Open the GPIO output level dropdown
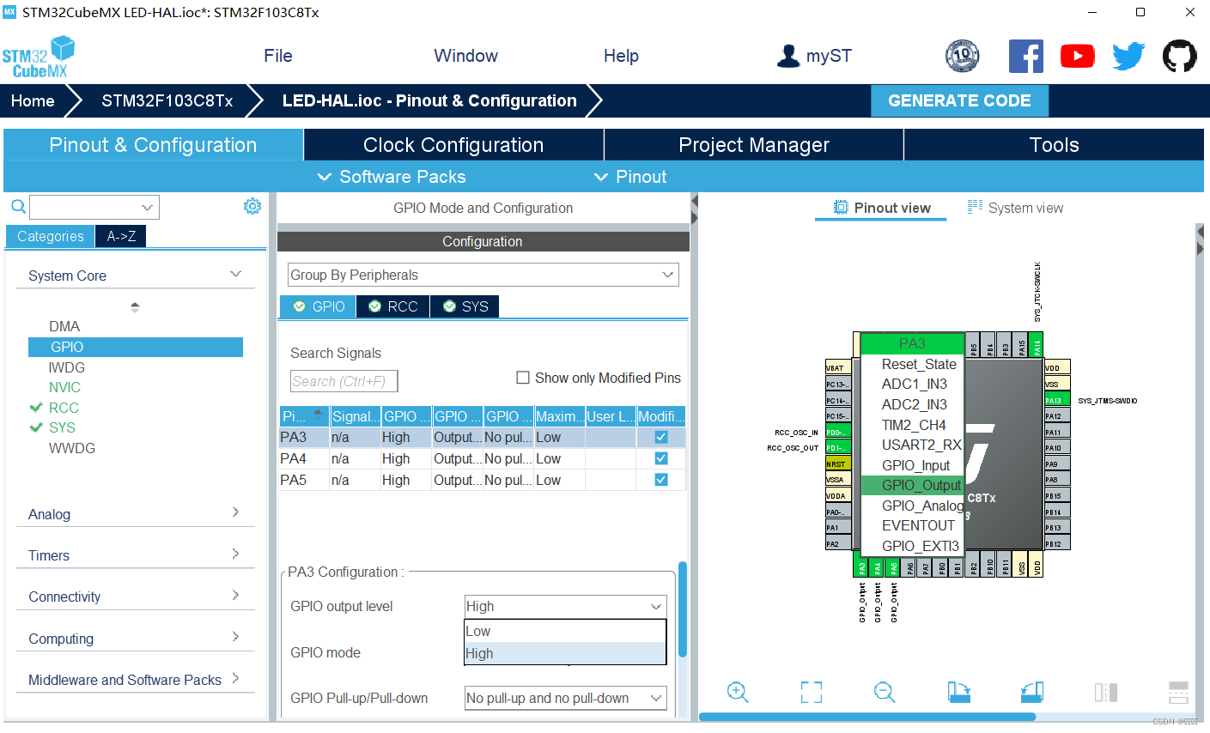1210x733 pixels. point(565,606)
